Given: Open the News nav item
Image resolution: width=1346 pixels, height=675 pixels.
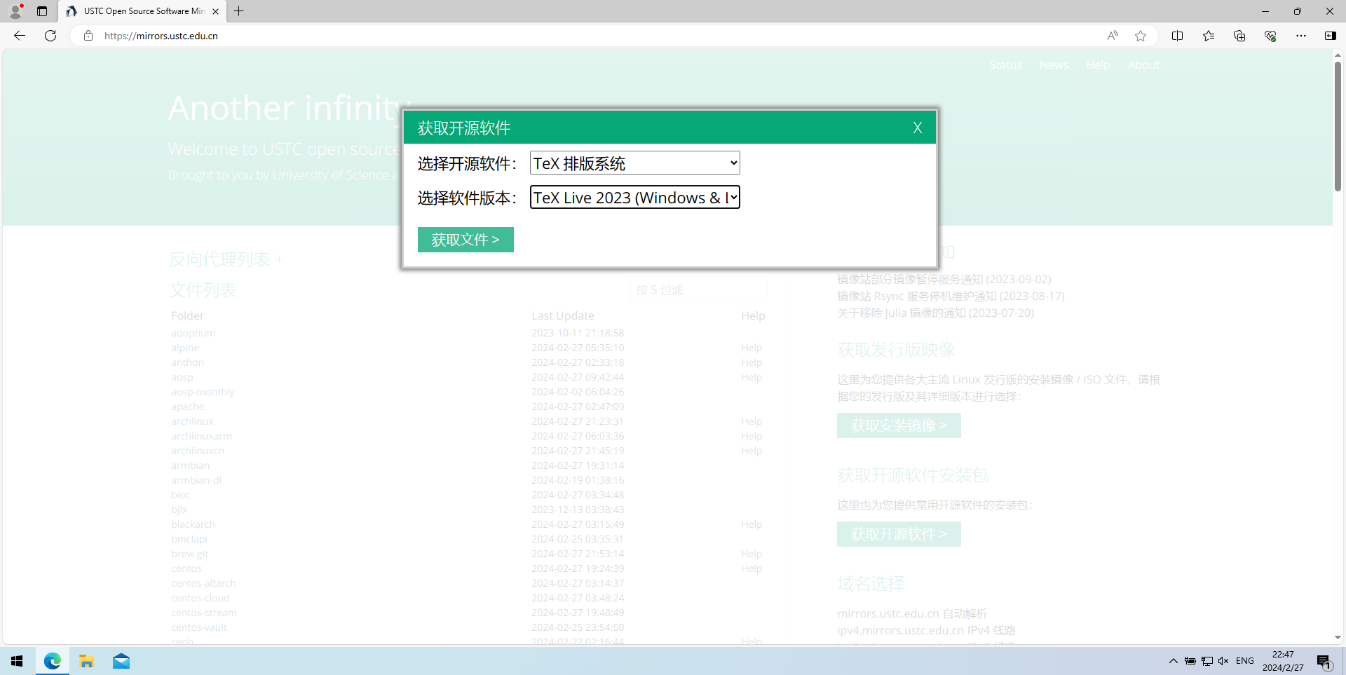Looking at the screenshot, I should coord(1054,64).
